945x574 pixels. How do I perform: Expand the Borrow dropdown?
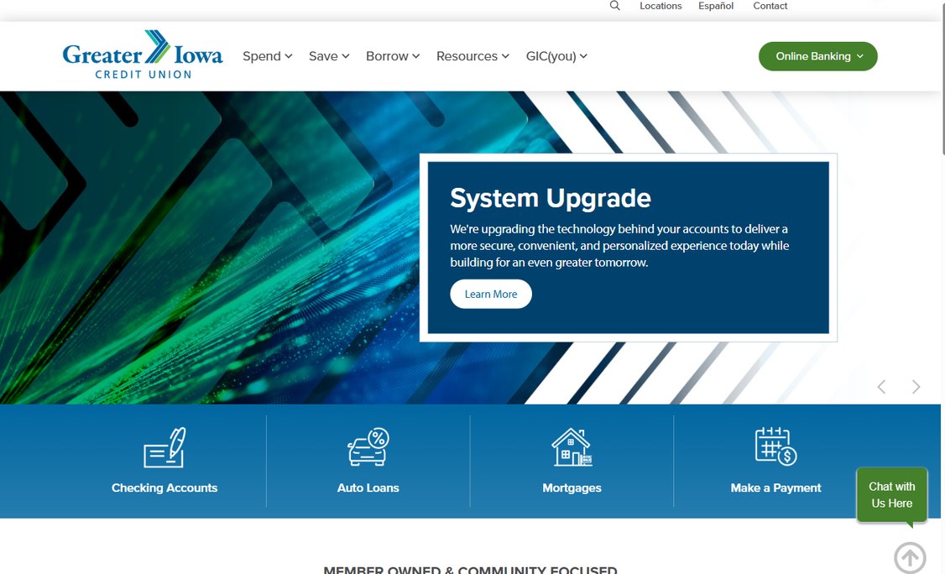pyautogui.click(x=393, y=56)
